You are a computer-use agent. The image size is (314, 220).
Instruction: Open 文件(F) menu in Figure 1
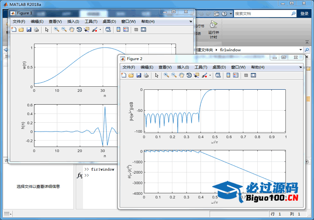tap(19, 22)
